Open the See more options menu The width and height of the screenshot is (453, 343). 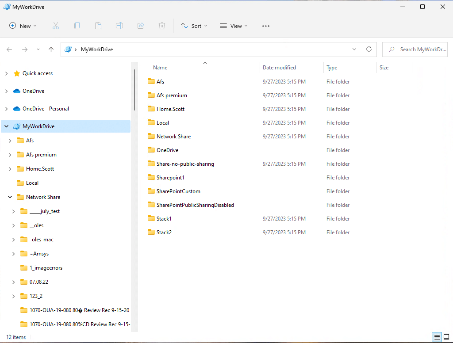(266, 26)
